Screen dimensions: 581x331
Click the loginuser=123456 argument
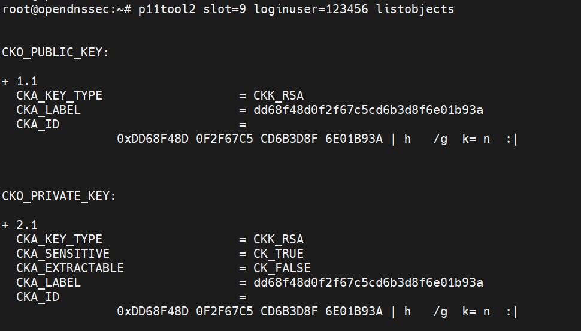point(311,9)
